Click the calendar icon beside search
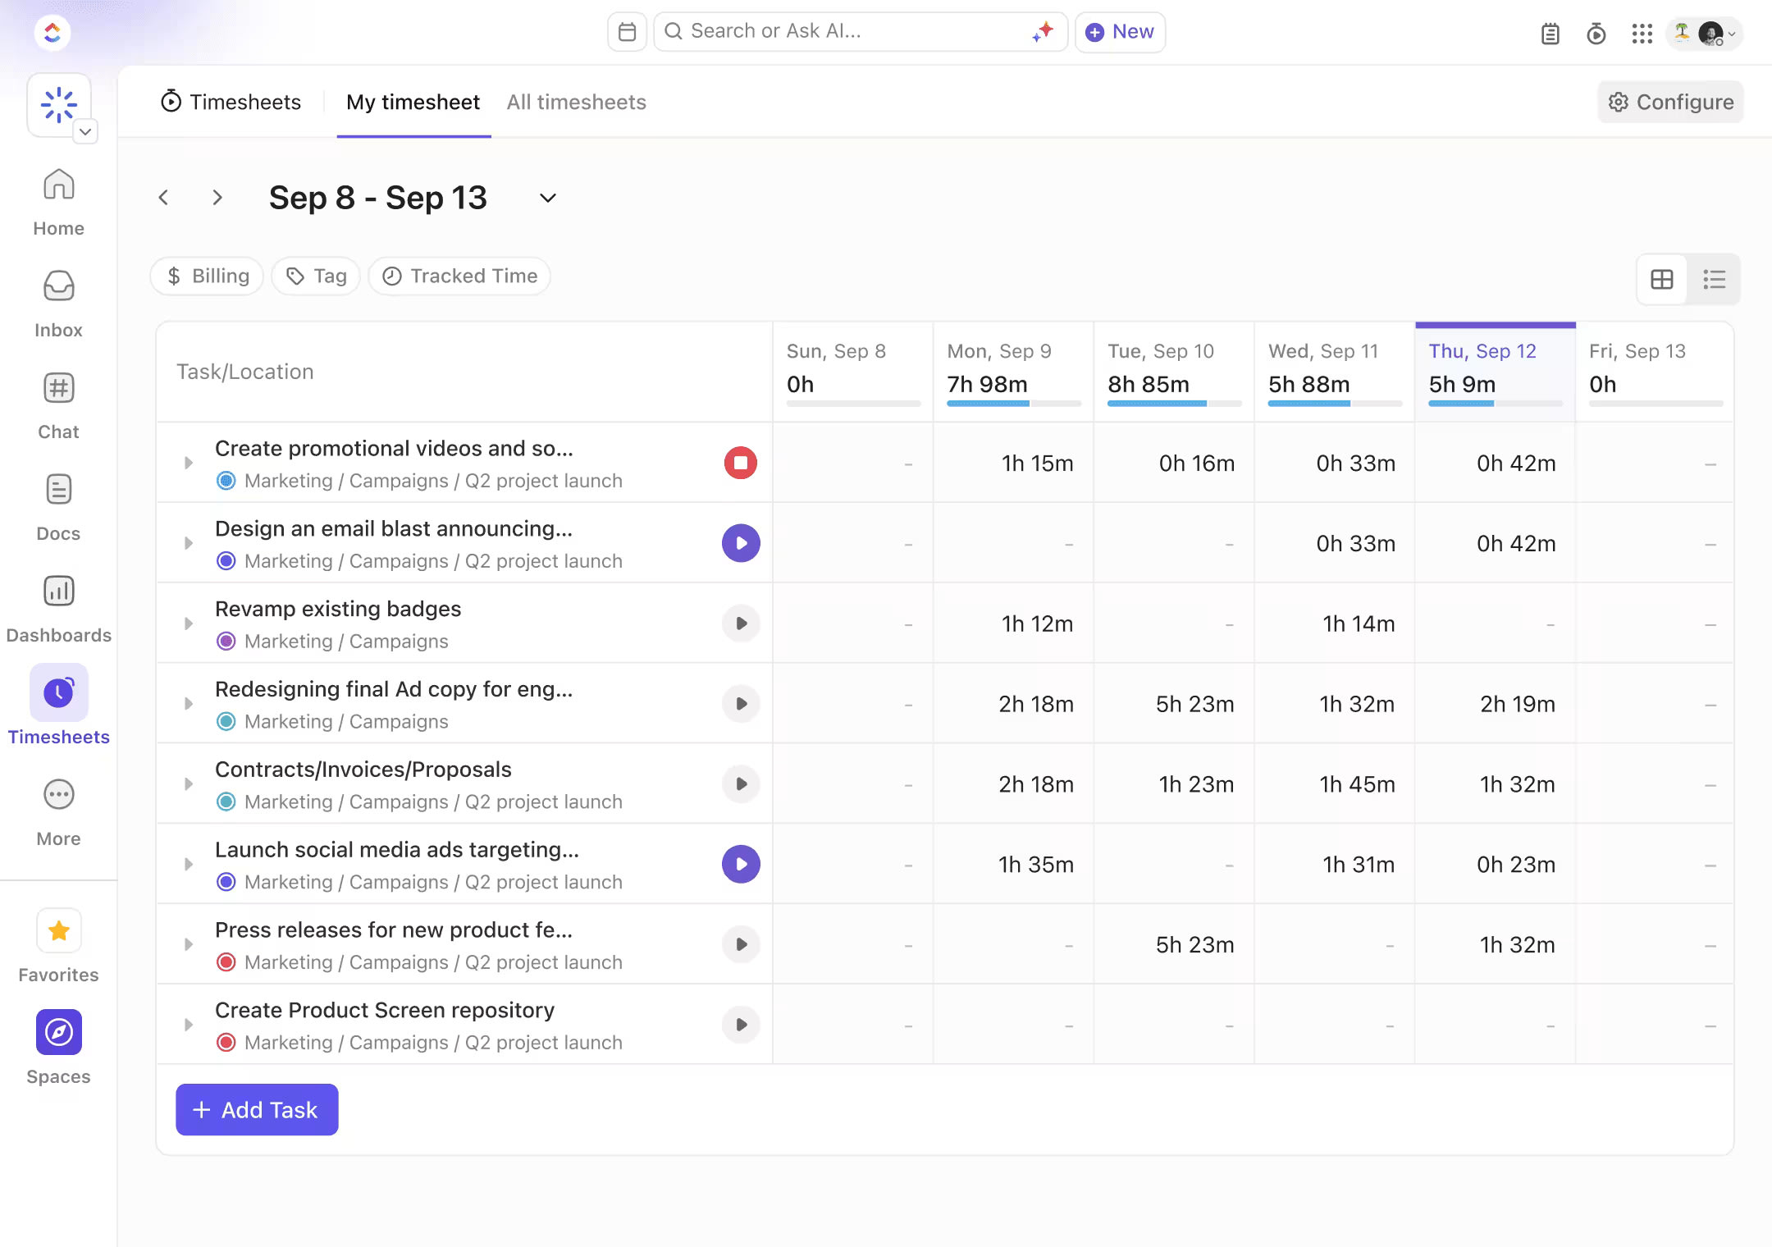Viewport: 1772px width, 1247px height. click(x=627, y=32)
